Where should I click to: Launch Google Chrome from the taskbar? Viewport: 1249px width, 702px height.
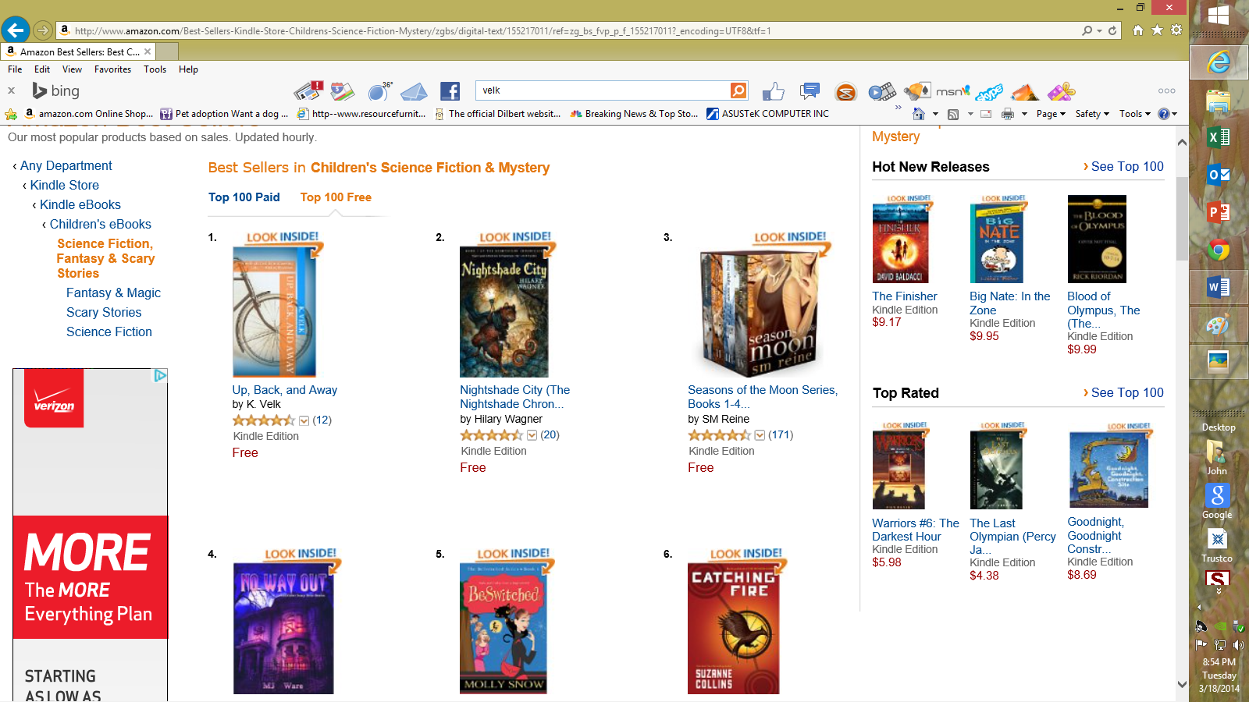point(1218,250)
